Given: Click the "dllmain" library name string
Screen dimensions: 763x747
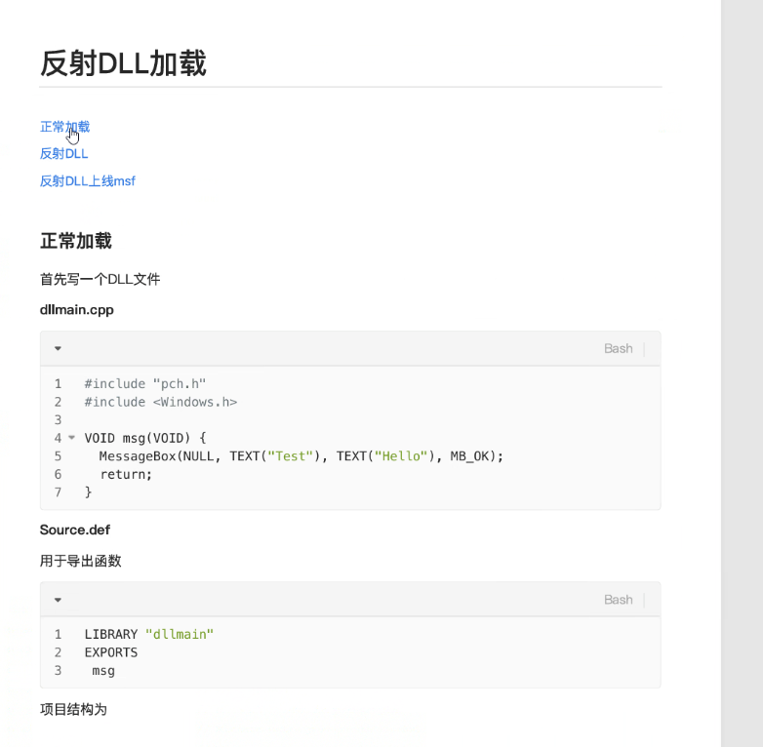Looking at the screenshot, I should pyautogui.click(x=180, y=635).
